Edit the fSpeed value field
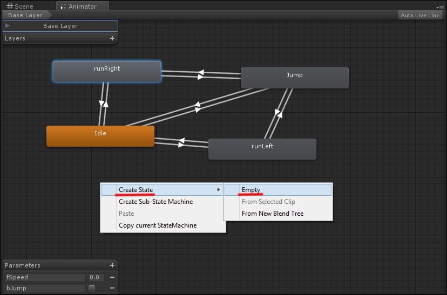The width and height of the screenshot is (447, 295). pyautogui.click(x=97, y=277)
